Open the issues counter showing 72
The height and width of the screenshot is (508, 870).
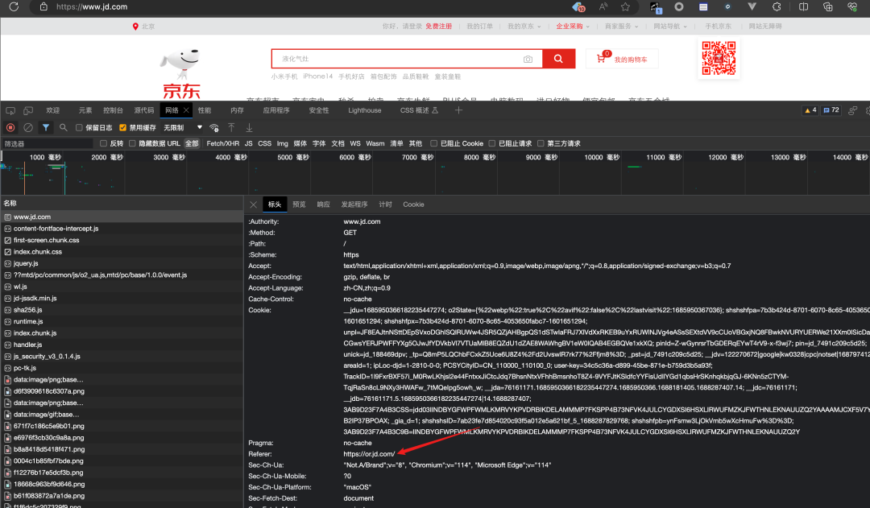pyautogui.click(x=831, y=109)
